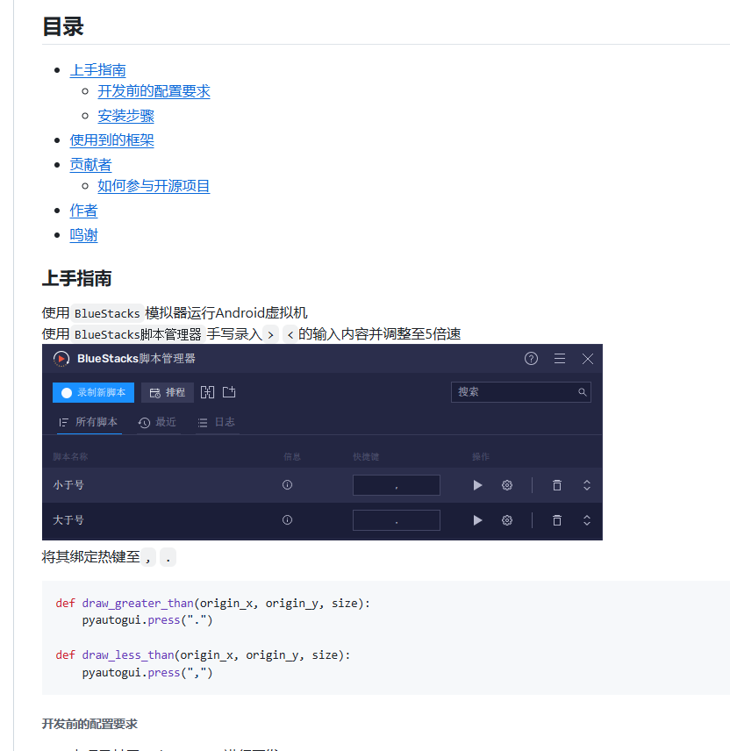Close the BlueStacks脚本管理器 window
Image resolution: width=730 pixels, height=751 pixels.
pyautogui.click(x=588, y=359)
